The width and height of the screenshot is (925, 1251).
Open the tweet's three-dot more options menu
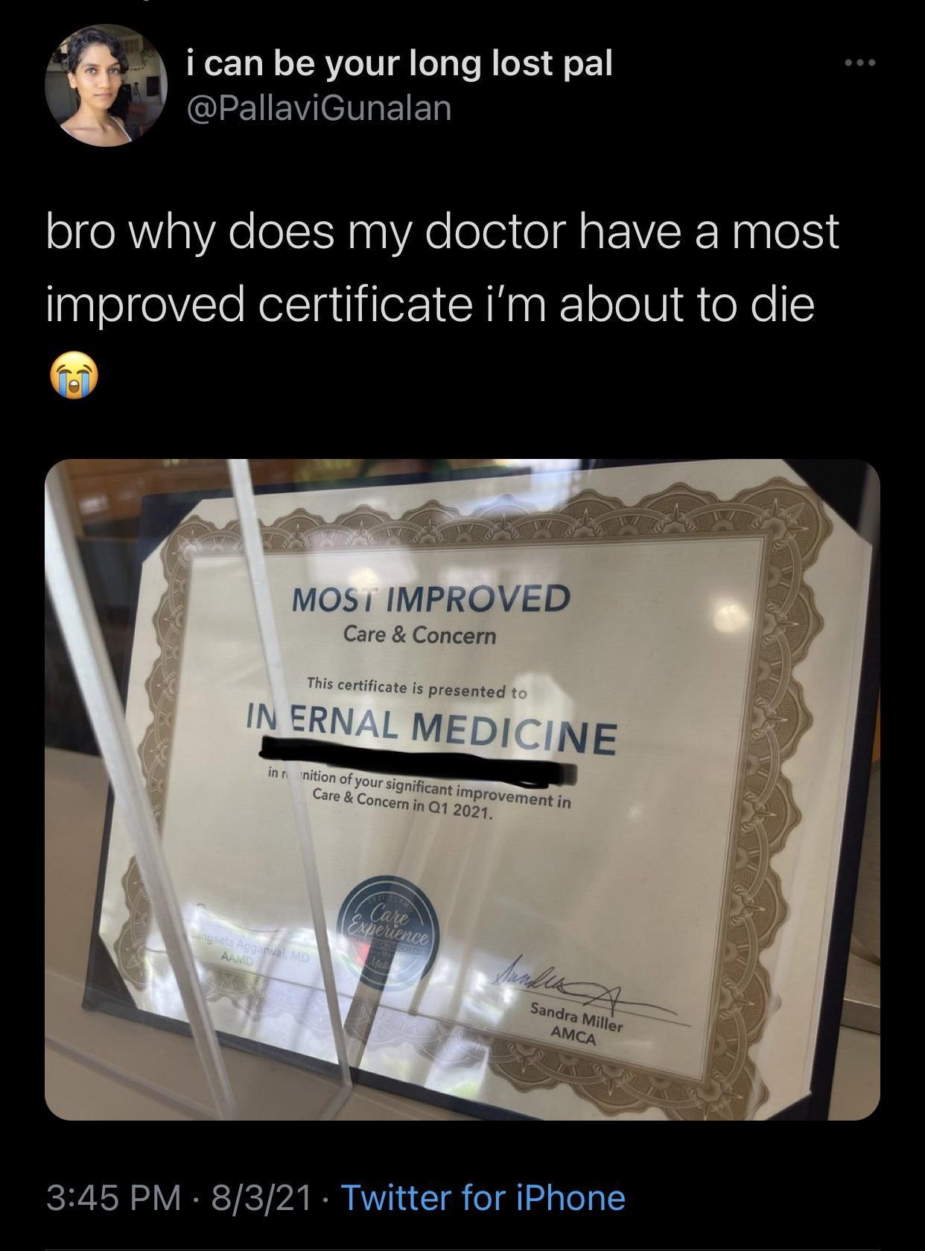(860, 63)
